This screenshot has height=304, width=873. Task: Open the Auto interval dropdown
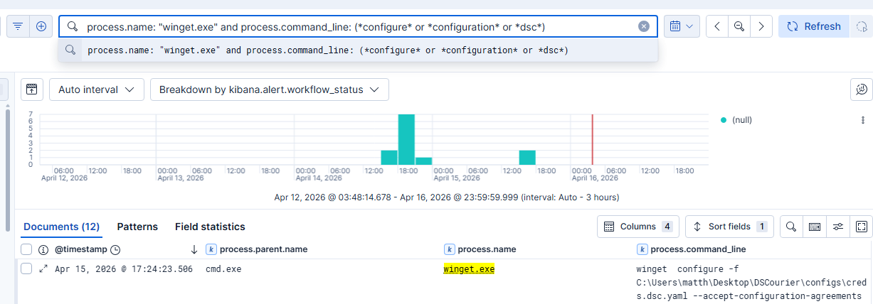pyautogui.click(x=97, y=89)
